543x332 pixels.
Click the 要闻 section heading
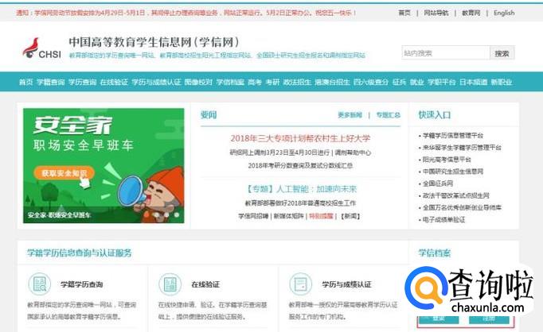coord(209,115)
